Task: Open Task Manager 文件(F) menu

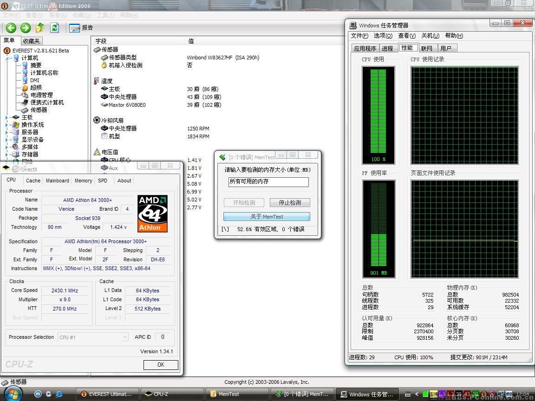Action: pos(359,36)
